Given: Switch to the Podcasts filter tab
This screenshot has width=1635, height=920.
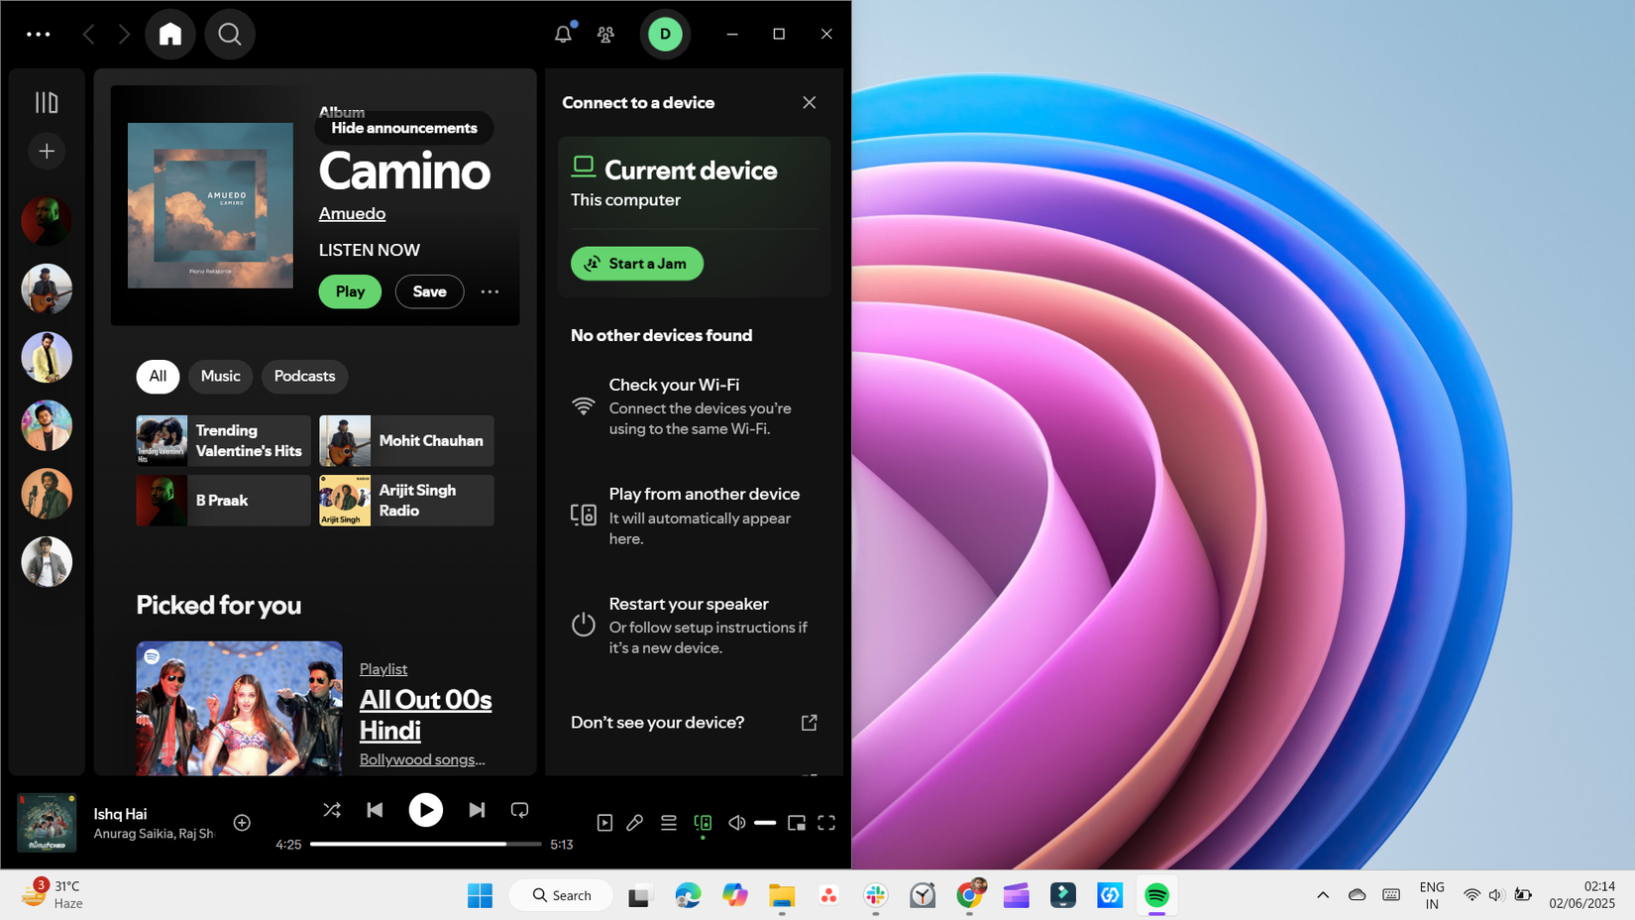Looking at the screenshot, I should click(x=304, y=377).
